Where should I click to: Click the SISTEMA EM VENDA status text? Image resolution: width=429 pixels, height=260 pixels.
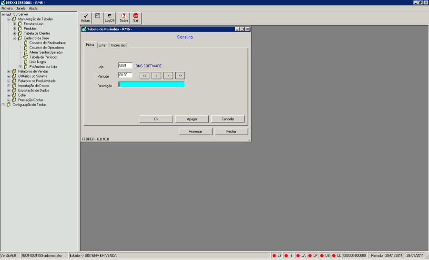pyautogui.click(x=101, y=256)
